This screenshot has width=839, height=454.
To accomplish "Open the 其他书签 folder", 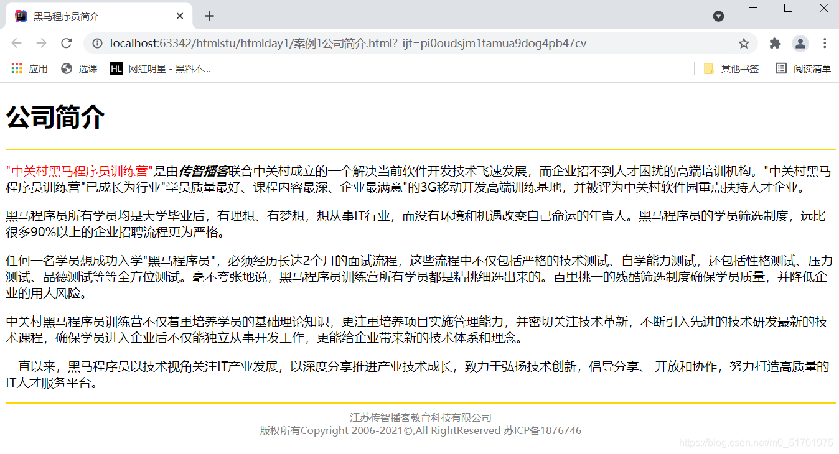I will point(731,68).
